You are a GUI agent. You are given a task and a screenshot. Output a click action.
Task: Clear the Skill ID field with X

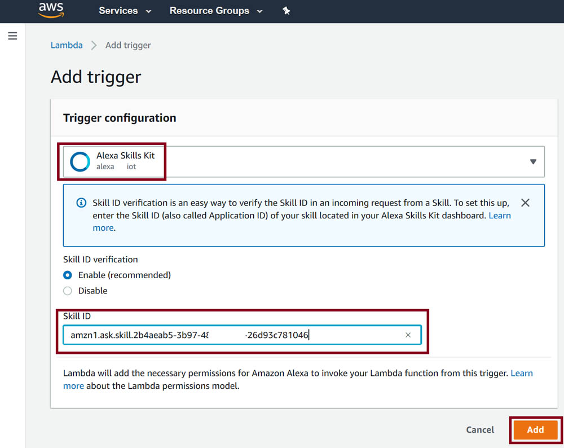(x=408, y=335)
